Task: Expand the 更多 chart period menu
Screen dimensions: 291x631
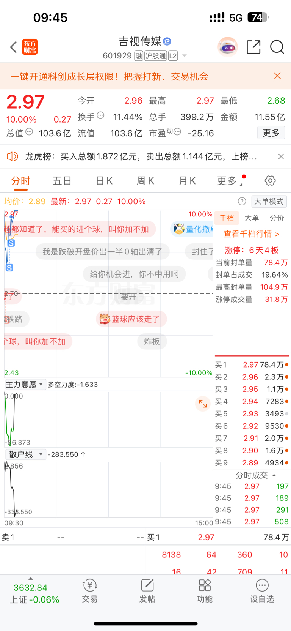Action: tap(230, 181)
